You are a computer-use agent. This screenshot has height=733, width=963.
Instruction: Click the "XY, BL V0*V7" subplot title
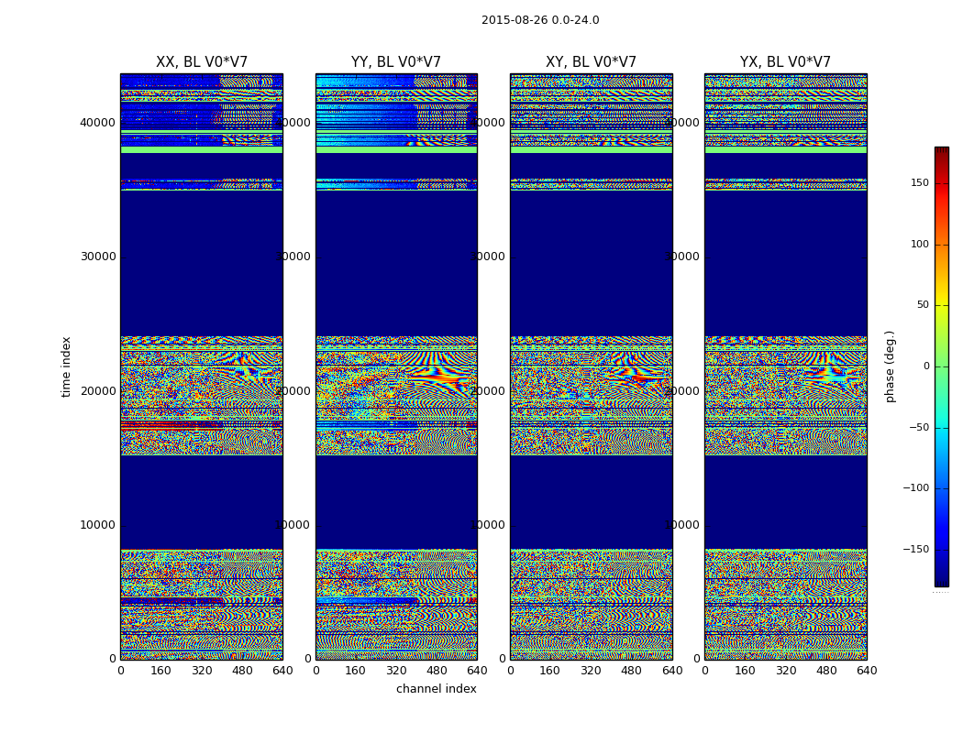pyautogui.click(x=591, y=62)
